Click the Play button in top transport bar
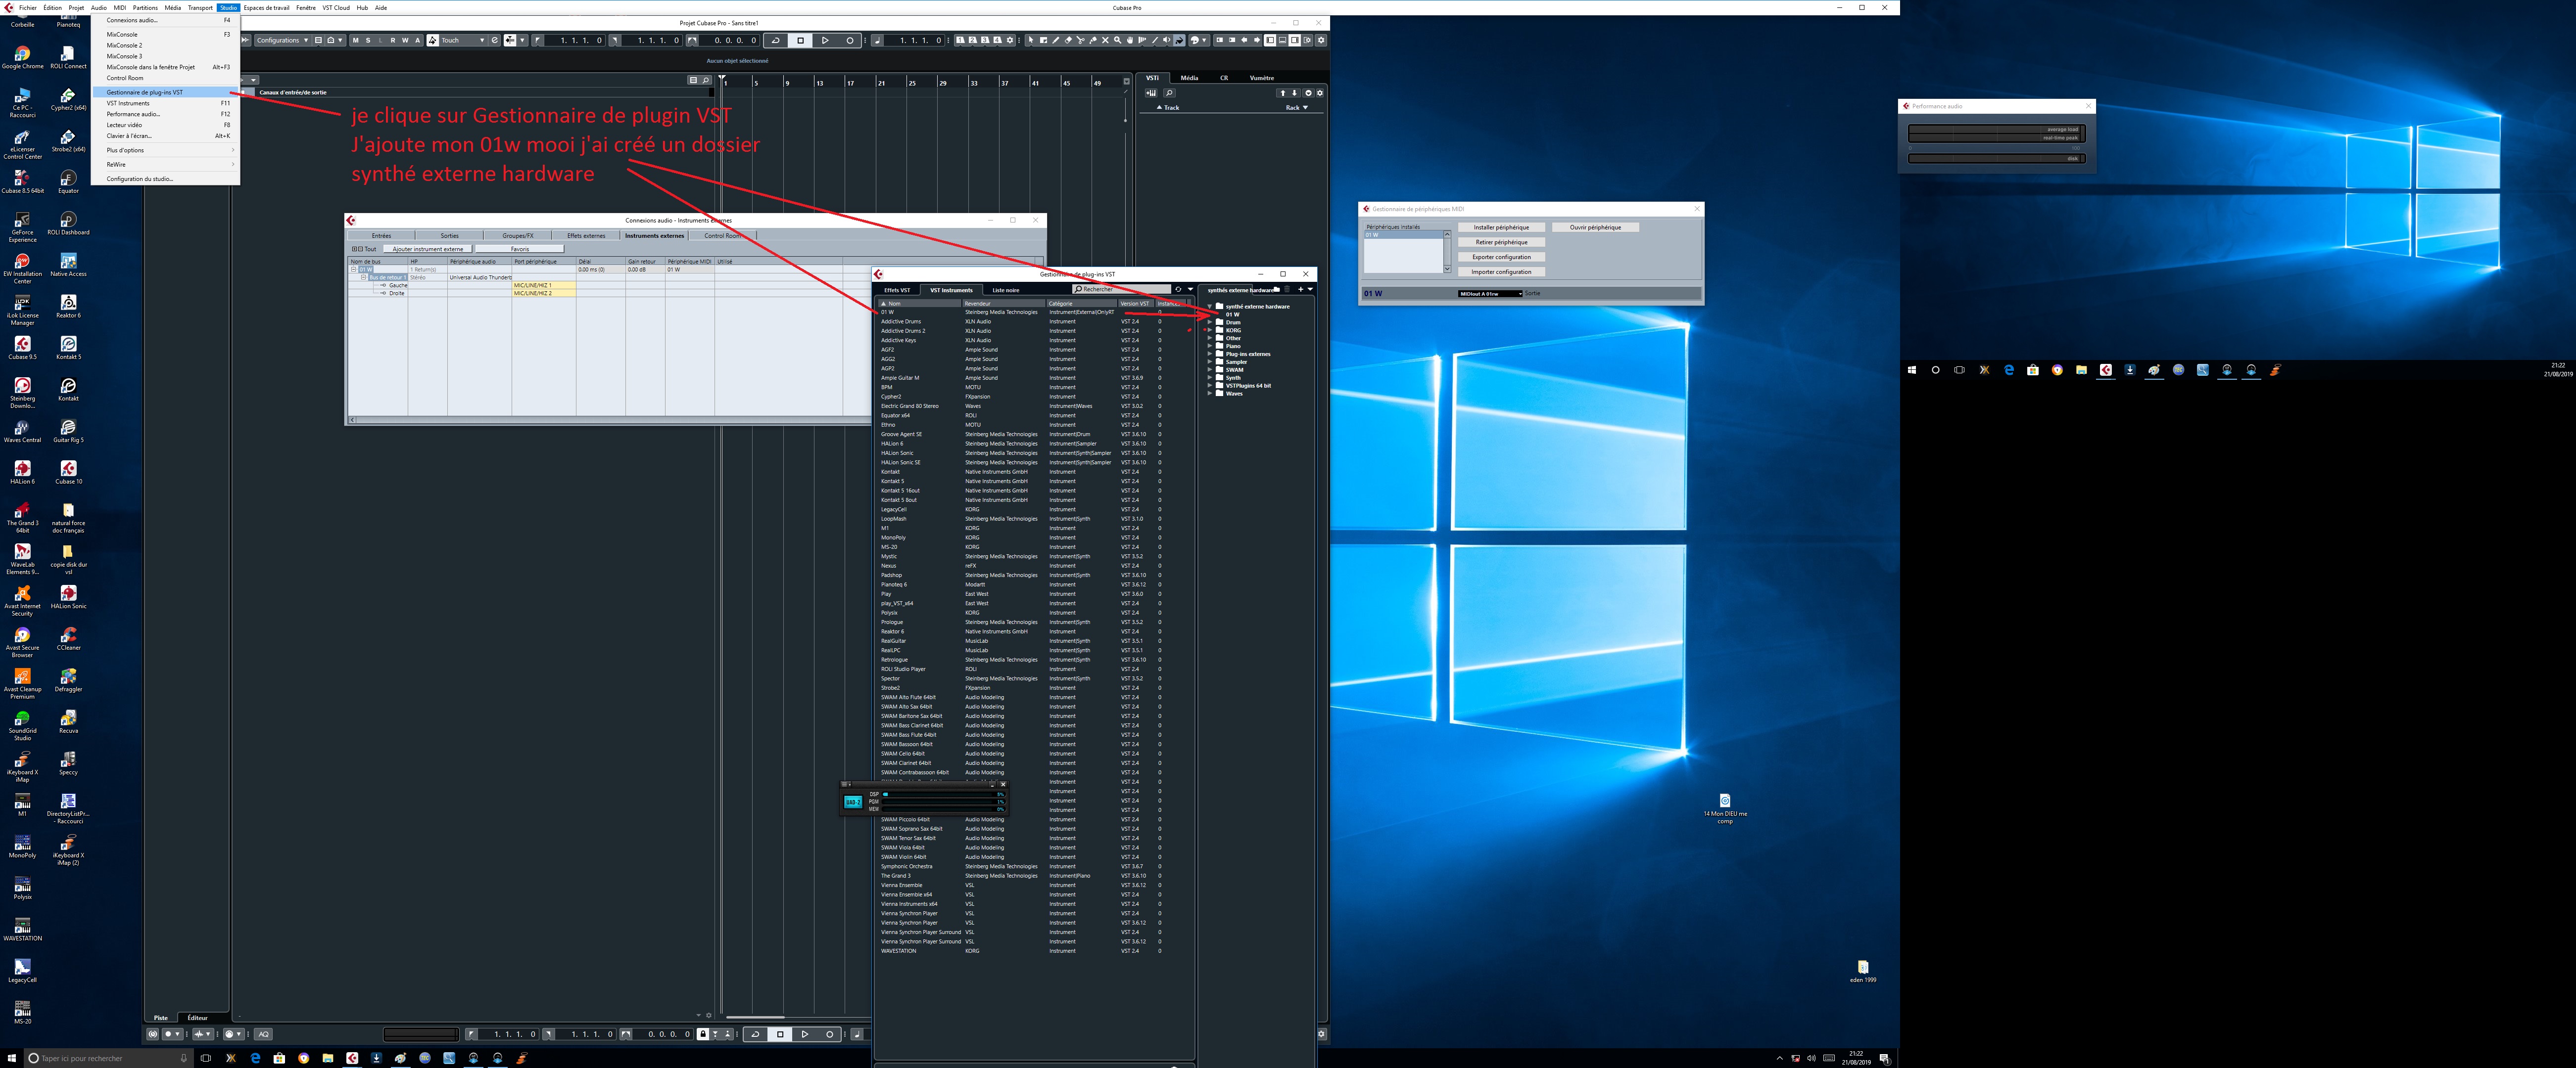This screenshot has width=2576, height=1068. [825, 40]
